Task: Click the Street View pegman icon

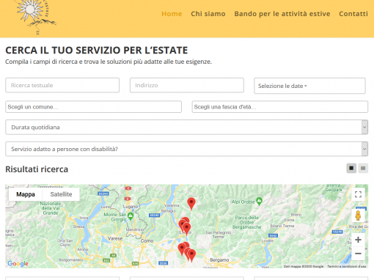Action: pos(358,215)
